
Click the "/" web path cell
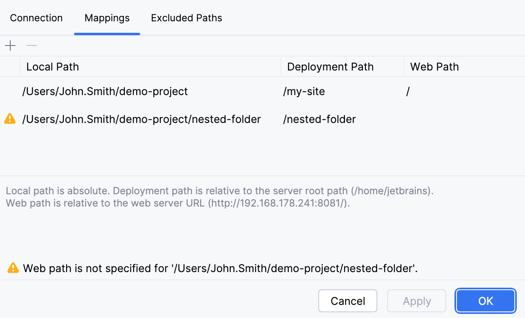pos(408,91)
